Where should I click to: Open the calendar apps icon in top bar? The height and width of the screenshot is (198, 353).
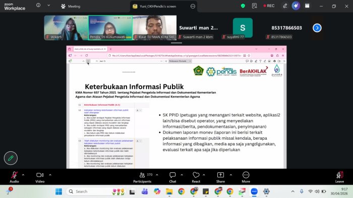tap(307, 6)
